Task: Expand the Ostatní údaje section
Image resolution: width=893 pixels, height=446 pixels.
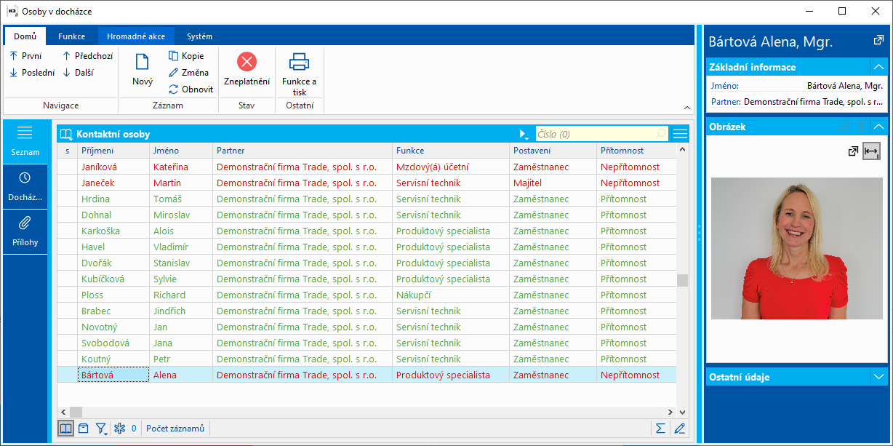Action: click(878, 377)
